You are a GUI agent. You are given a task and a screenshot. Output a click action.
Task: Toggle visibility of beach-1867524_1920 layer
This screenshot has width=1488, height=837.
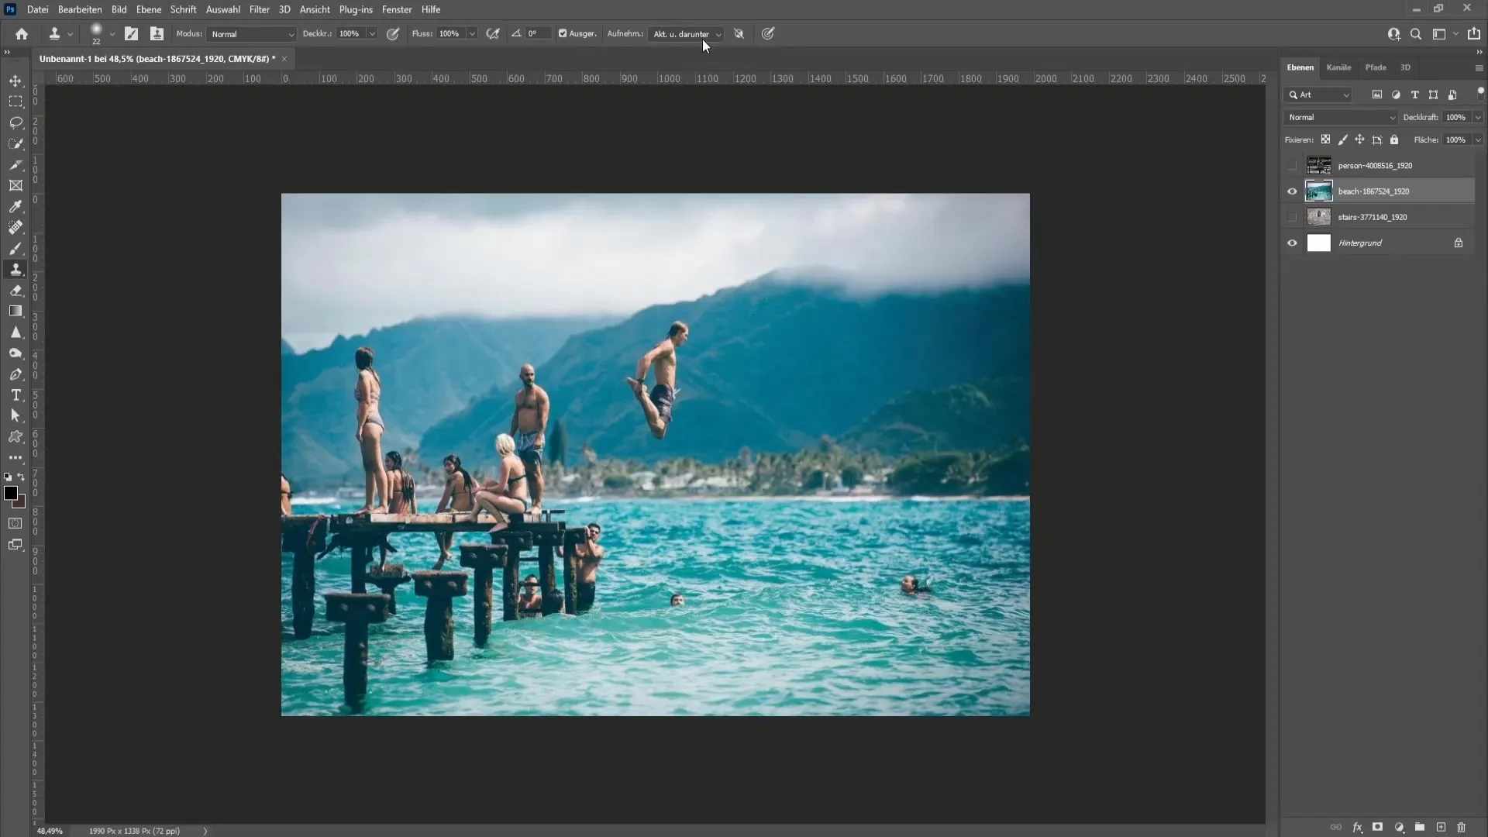(1292, 191)
